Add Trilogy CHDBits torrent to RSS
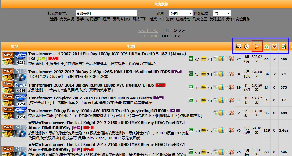 click(x=231, y=113)
